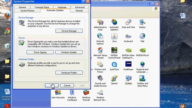Switch to the Computer Name tab
This screenshot has width=192, height=108.
pos(42,7)
